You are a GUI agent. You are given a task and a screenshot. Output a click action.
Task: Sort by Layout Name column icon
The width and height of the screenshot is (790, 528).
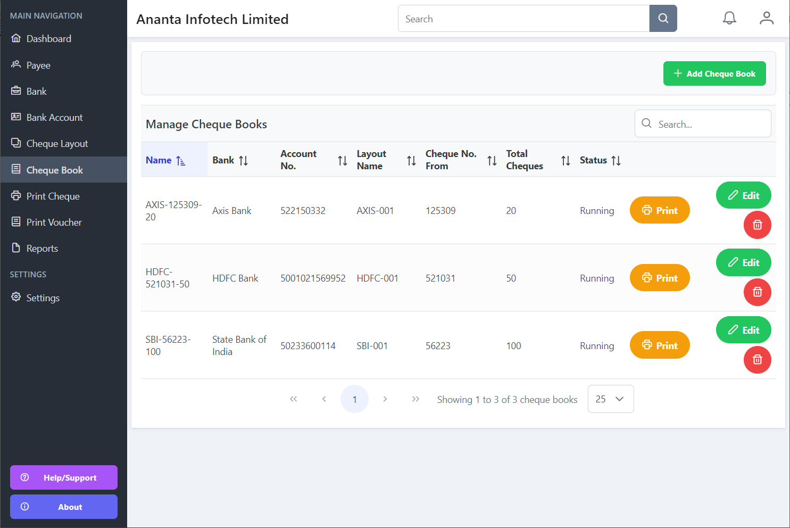coord(412,161)
